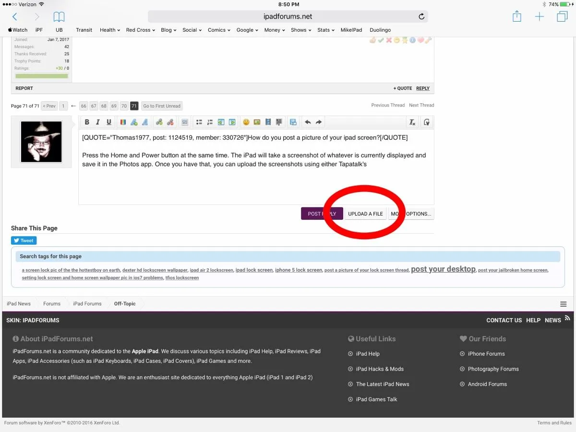
Task: Reload the page with the refresh icon
Action: (x=421, y=17)
